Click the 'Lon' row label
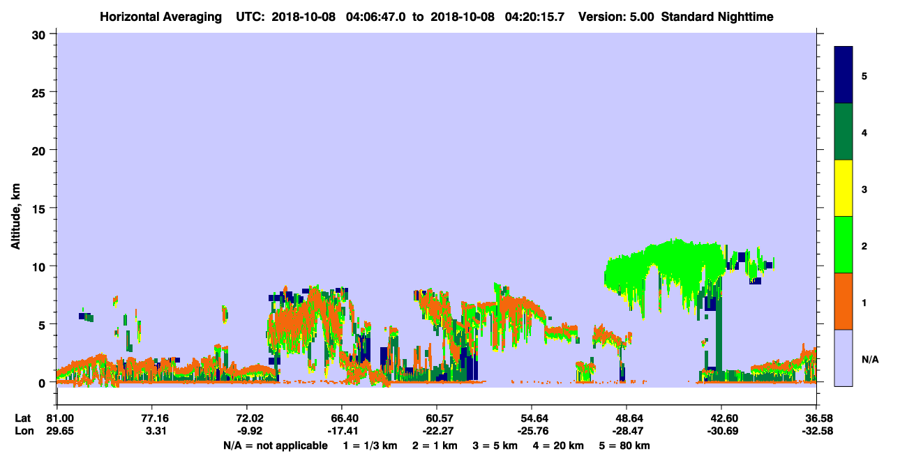907x465 pixels. pos(23,431)
